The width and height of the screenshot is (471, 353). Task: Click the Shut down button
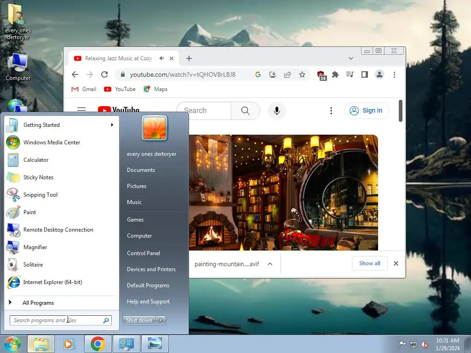pos(139,320)
